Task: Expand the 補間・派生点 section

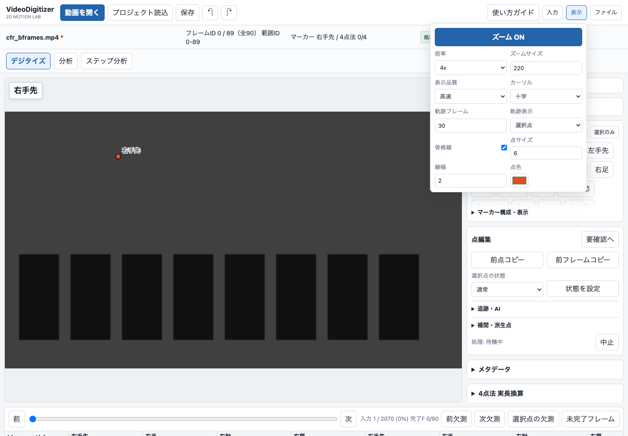Action: (x=491, y=325)
